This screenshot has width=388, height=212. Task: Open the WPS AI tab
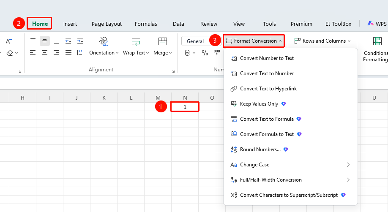pos(377,24)
